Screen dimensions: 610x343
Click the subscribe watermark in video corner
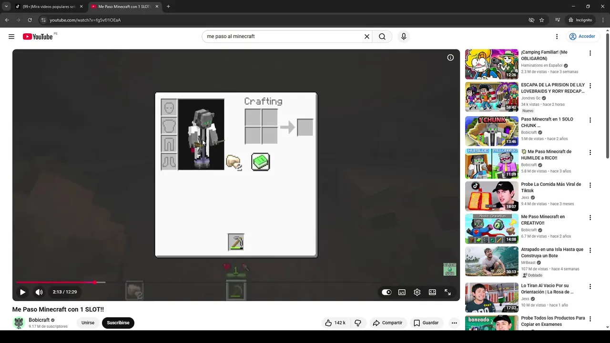pos(450,269)
